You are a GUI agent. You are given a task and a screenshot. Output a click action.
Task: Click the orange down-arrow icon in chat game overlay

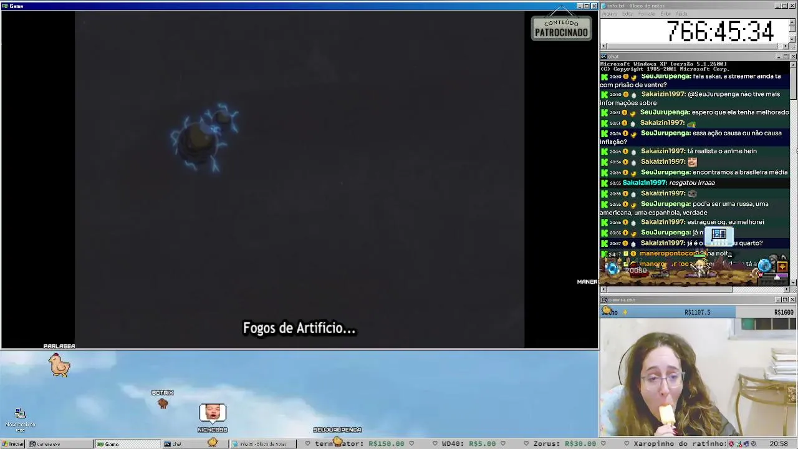coord(782,267)
